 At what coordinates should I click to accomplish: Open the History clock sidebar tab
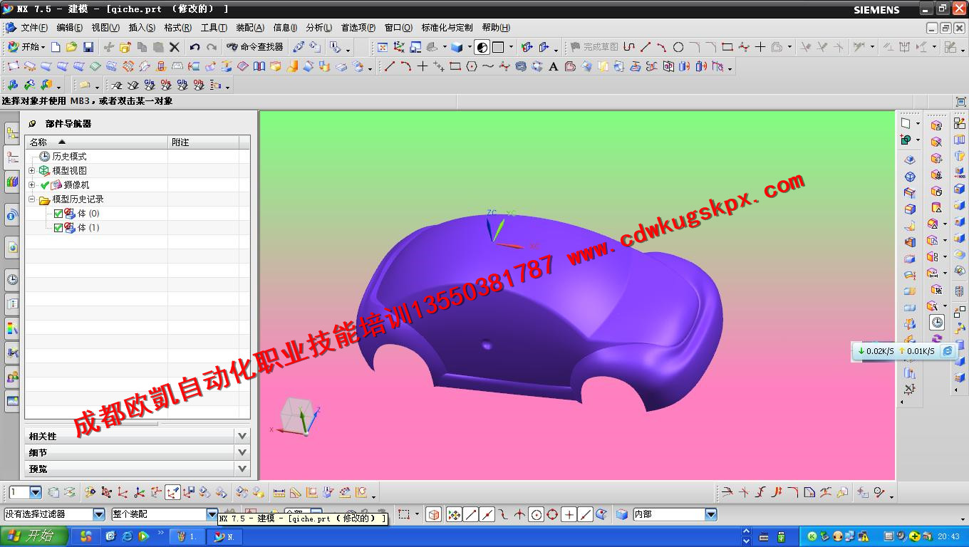pyautogui.click(x=12, y=280)
